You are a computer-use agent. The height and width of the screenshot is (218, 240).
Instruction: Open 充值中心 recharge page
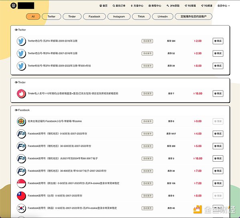tap(136, 6)
